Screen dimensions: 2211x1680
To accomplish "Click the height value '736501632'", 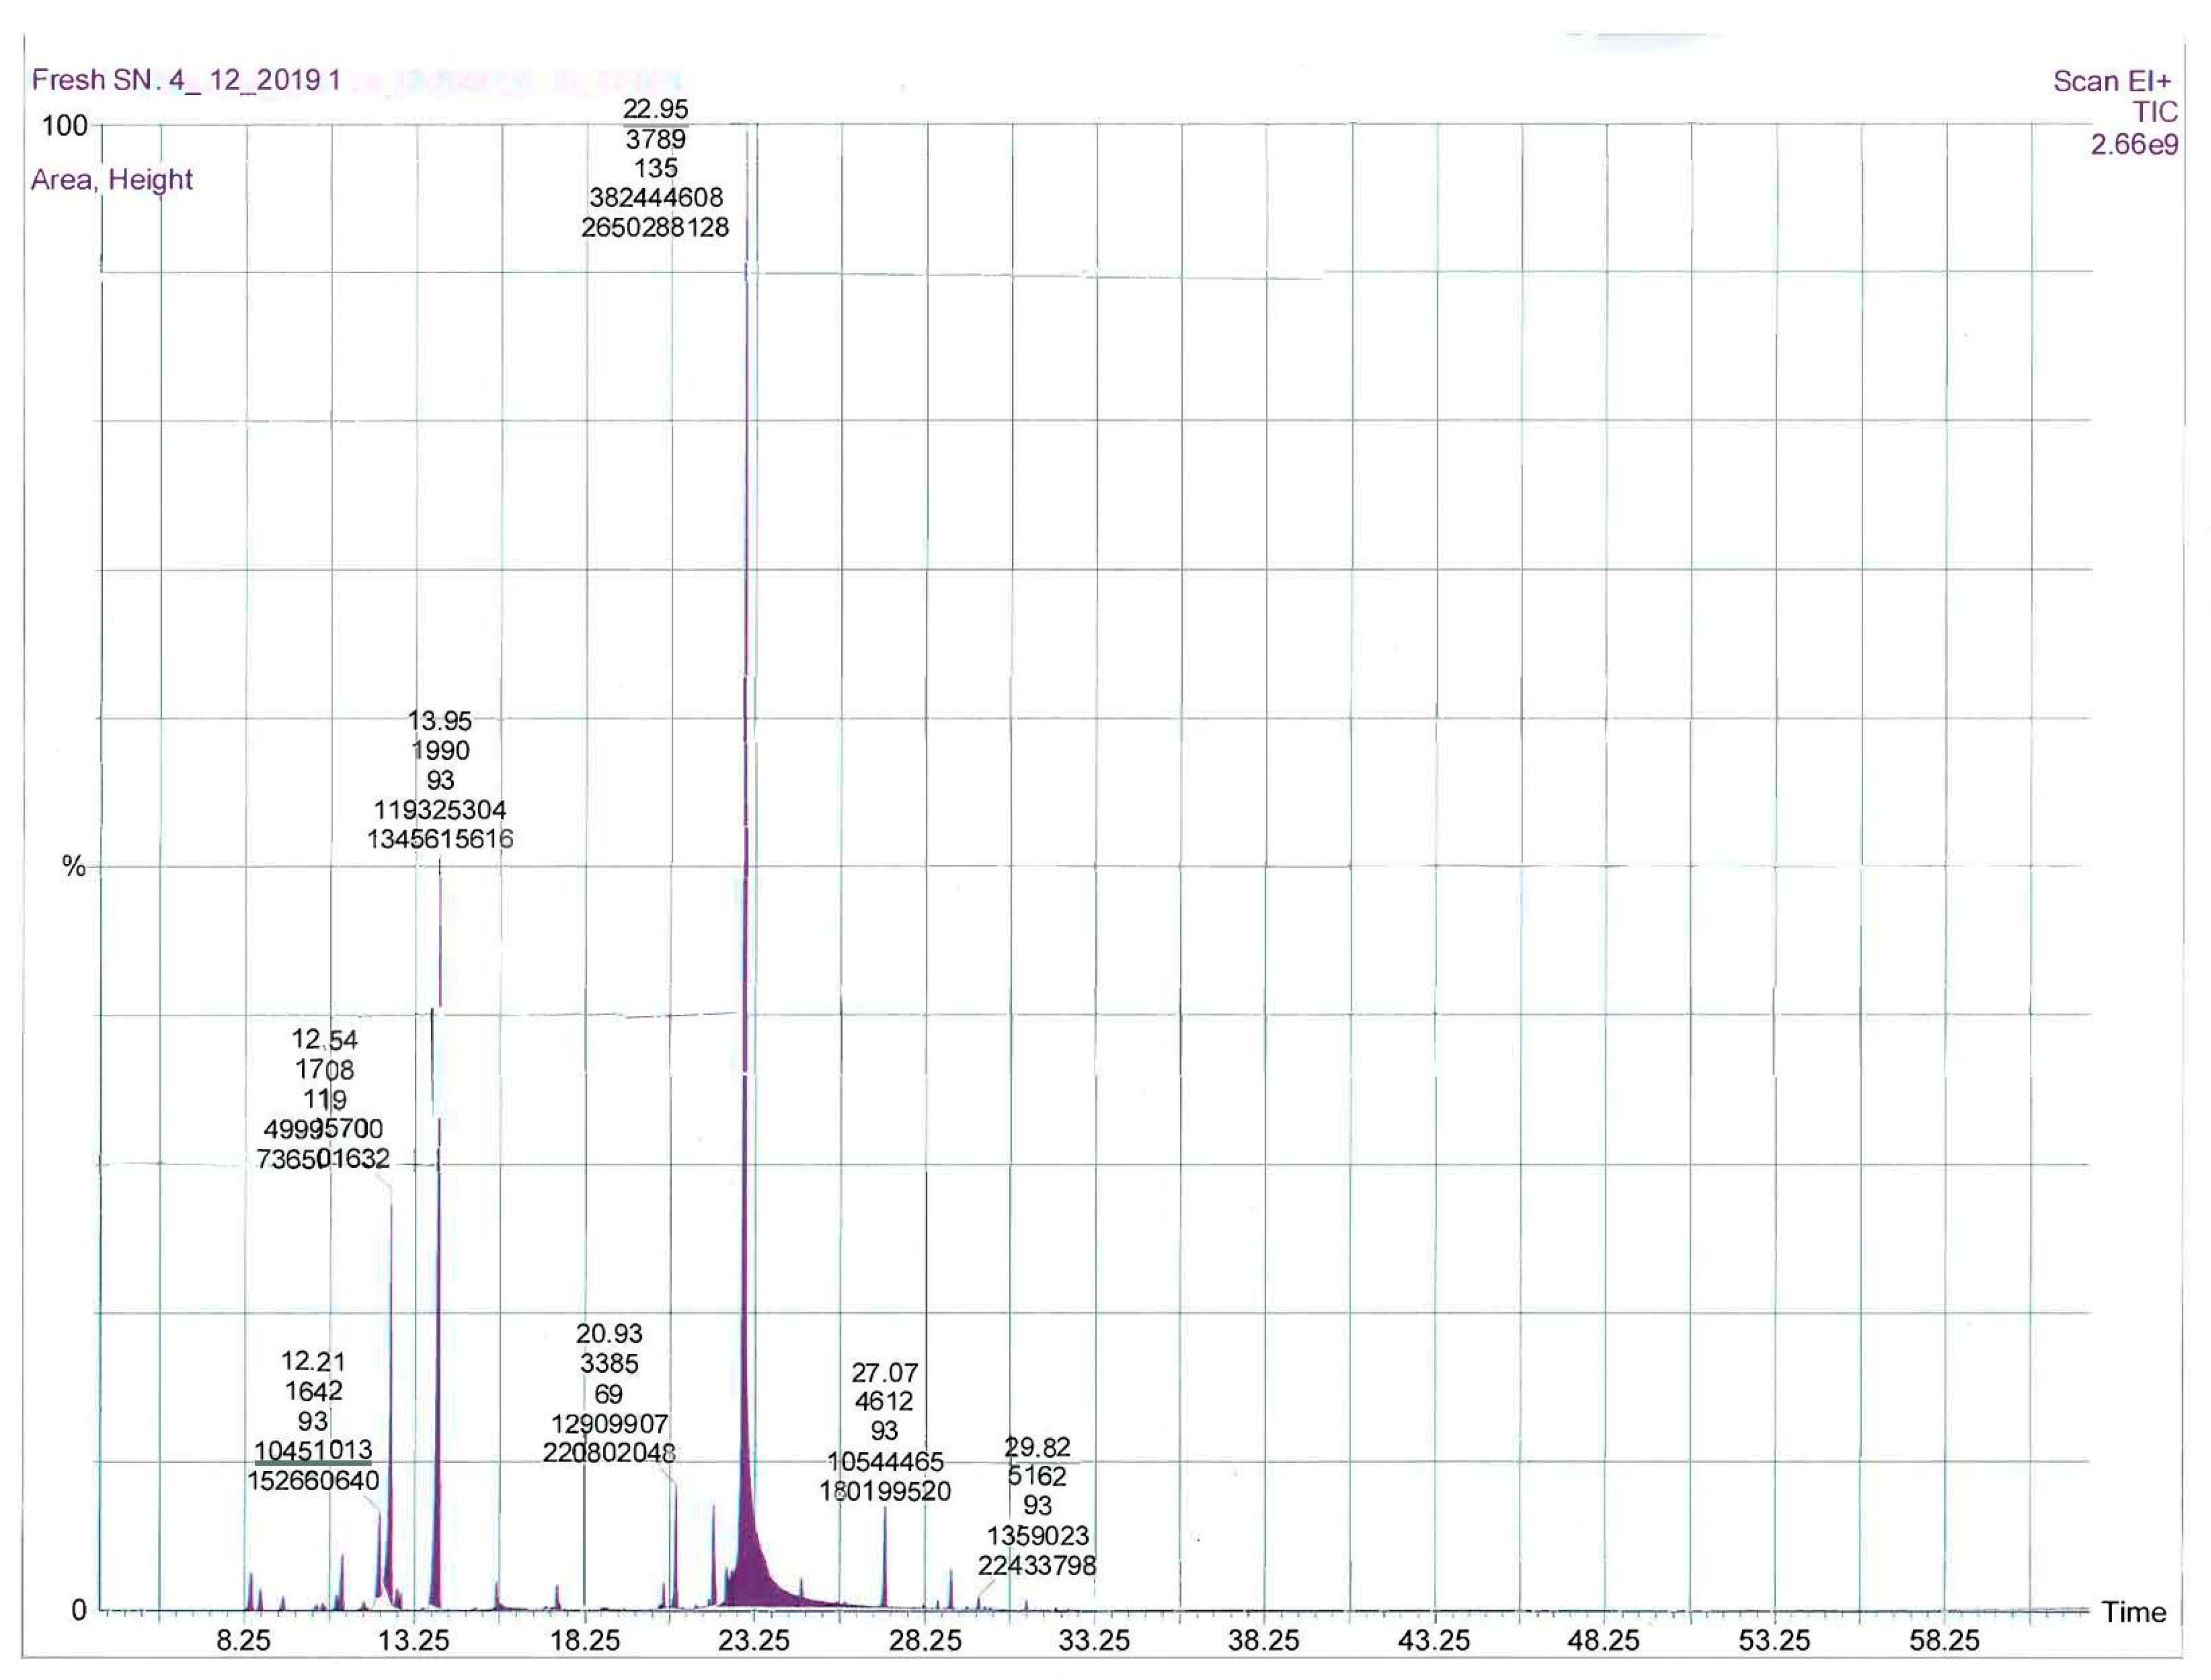I will pyautogui.click(x=324, y=1159).
